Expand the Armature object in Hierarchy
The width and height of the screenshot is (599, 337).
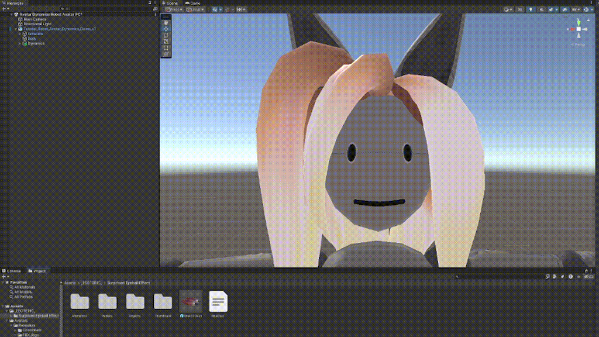tap(20, 34)
